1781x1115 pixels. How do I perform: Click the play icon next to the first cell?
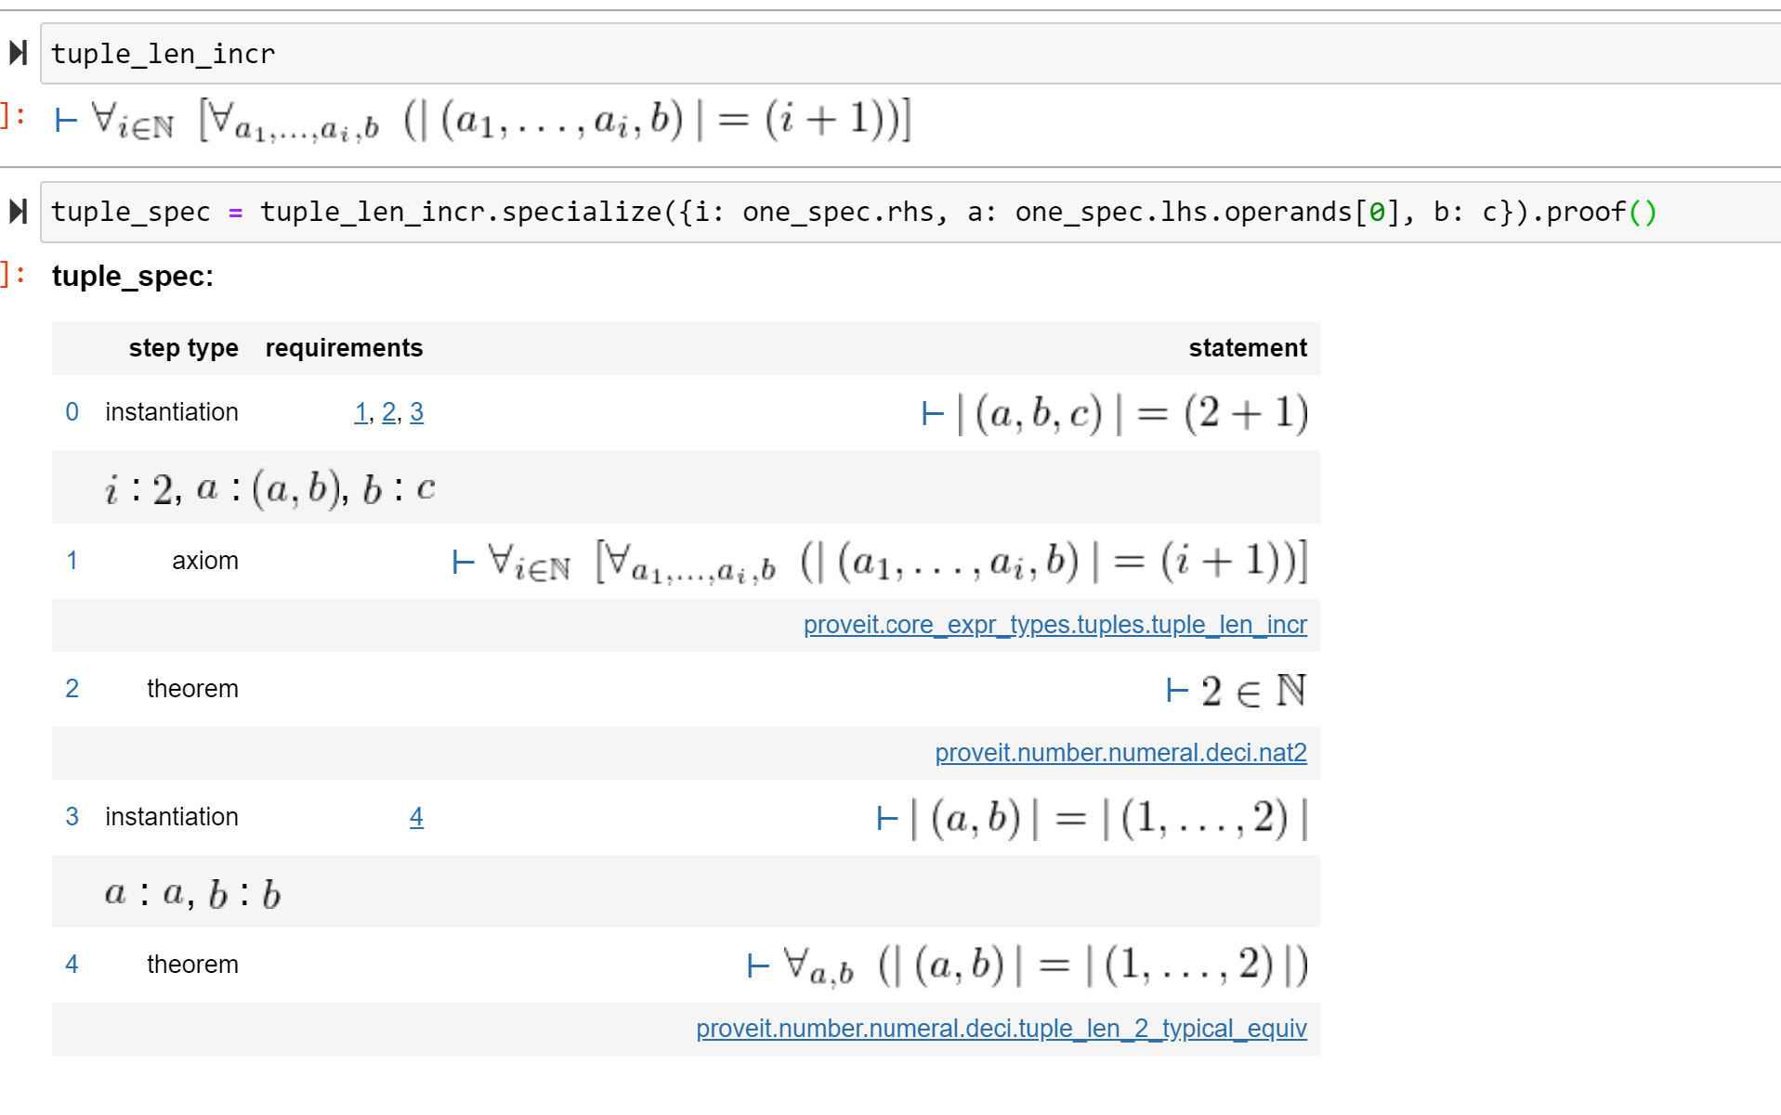click(18, 53)
